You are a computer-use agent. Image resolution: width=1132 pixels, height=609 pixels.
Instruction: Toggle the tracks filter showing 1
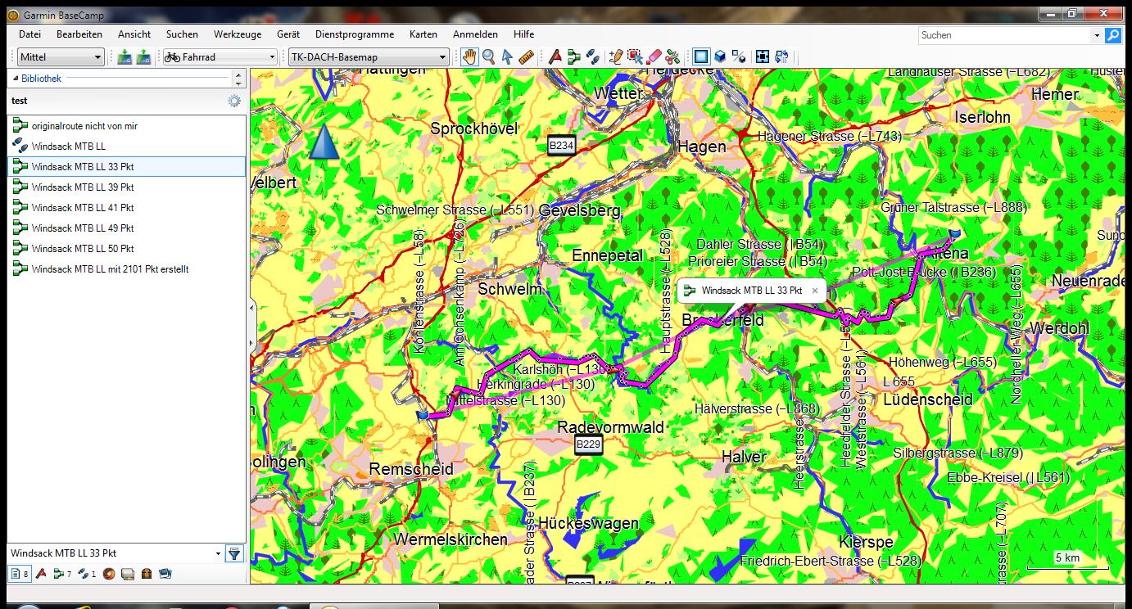(88, 574)
